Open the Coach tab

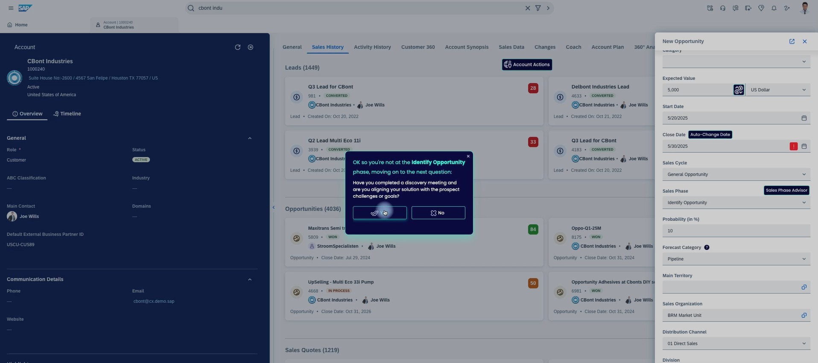click(573, 47)
